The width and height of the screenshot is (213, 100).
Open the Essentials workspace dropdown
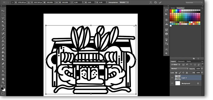194,3
